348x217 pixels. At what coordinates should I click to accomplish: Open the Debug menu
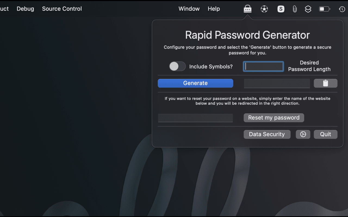(25, 9)
